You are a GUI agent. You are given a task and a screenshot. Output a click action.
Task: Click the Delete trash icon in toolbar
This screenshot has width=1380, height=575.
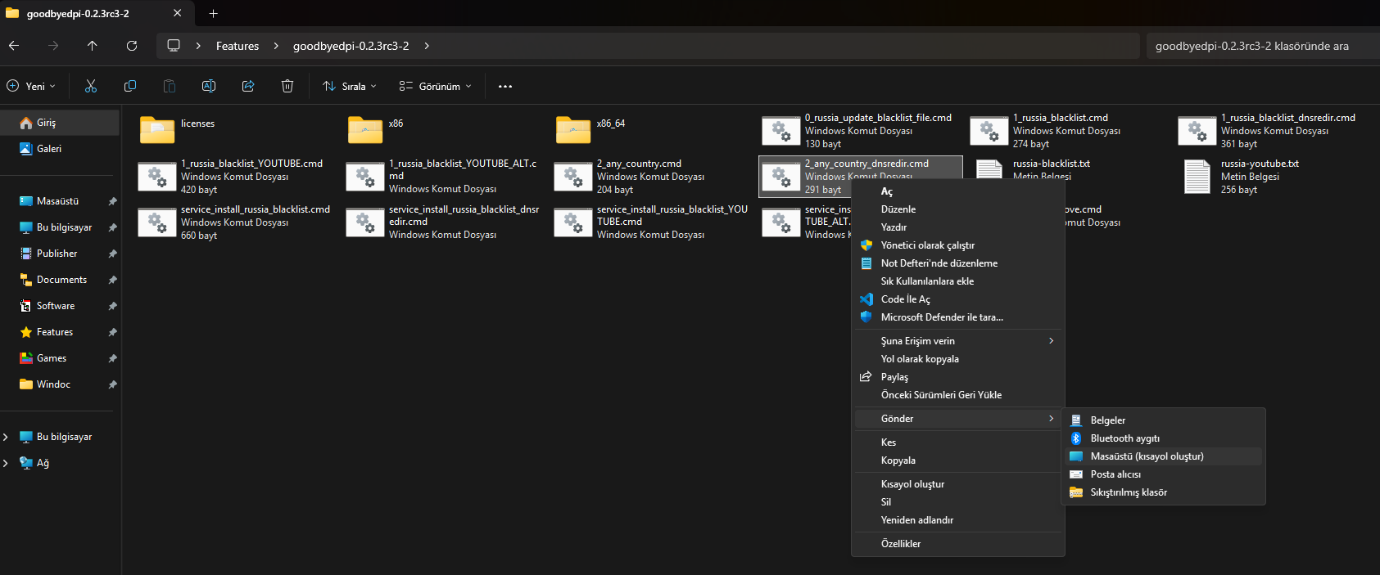point(287,86)
